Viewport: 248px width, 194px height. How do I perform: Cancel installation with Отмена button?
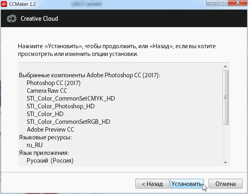[225, 184]
